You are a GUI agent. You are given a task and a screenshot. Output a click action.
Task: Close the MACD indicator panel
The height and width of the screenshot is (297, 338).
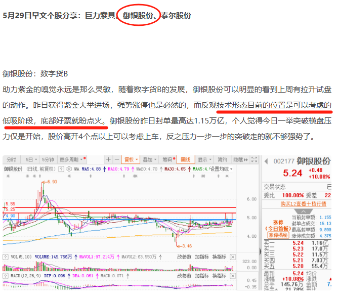233,276
